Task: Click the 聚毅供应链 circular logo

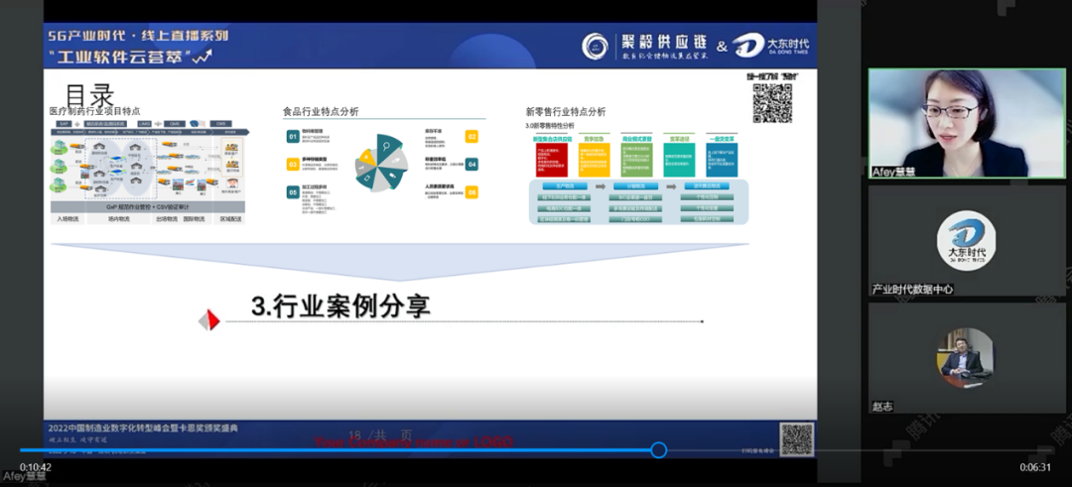Action: 595,46
